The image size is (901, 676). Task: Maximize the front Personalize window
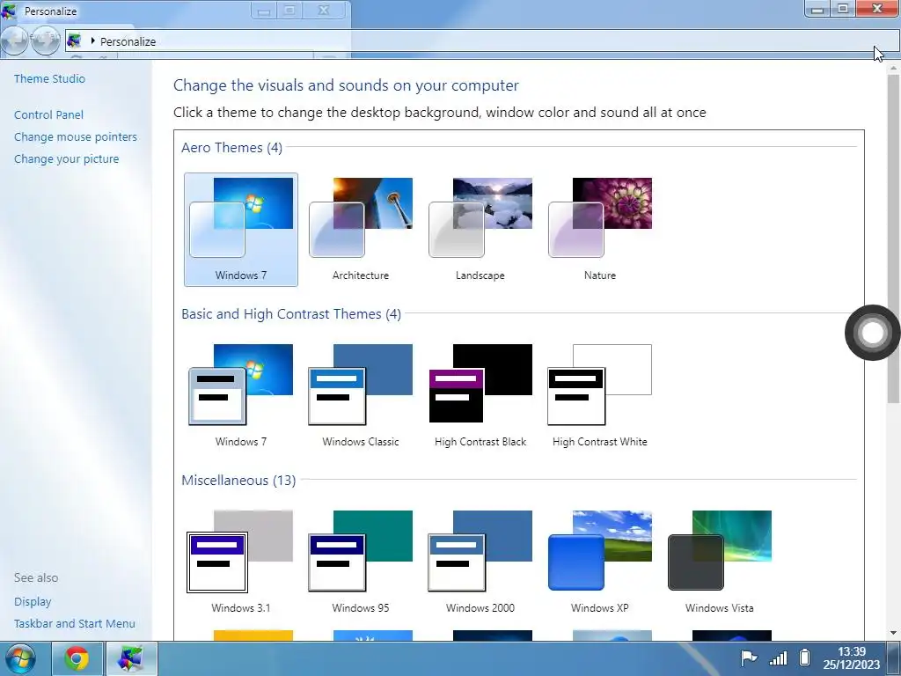[x=843, y=9]
